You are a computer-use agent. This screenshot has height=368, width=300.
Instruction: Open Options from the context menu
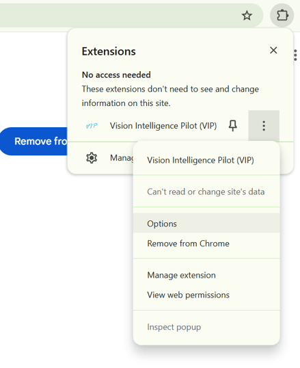(x=206, y=223)
